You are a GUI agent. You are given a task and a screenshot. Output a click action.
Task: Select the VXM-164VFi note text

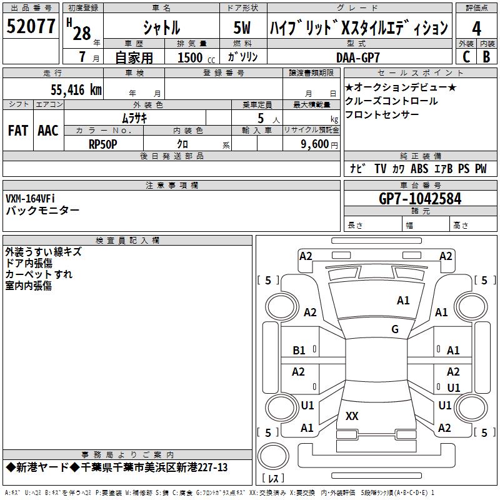click(x=30, y=199)
